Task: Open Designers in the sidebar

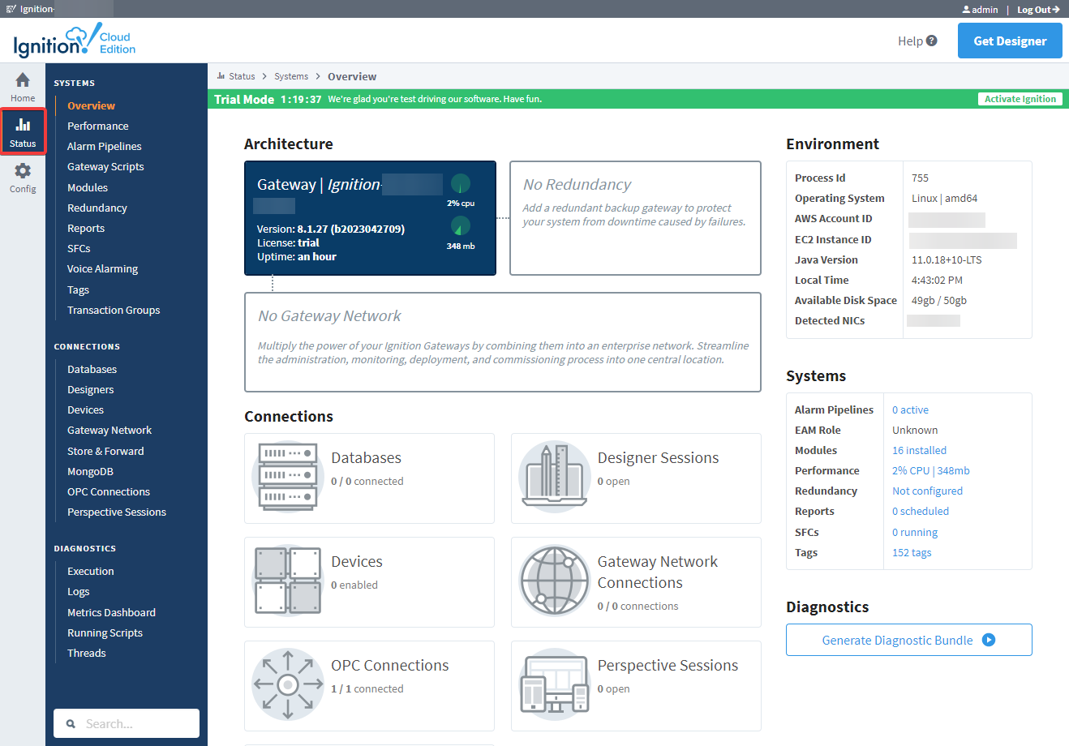Action: (90, 389)
